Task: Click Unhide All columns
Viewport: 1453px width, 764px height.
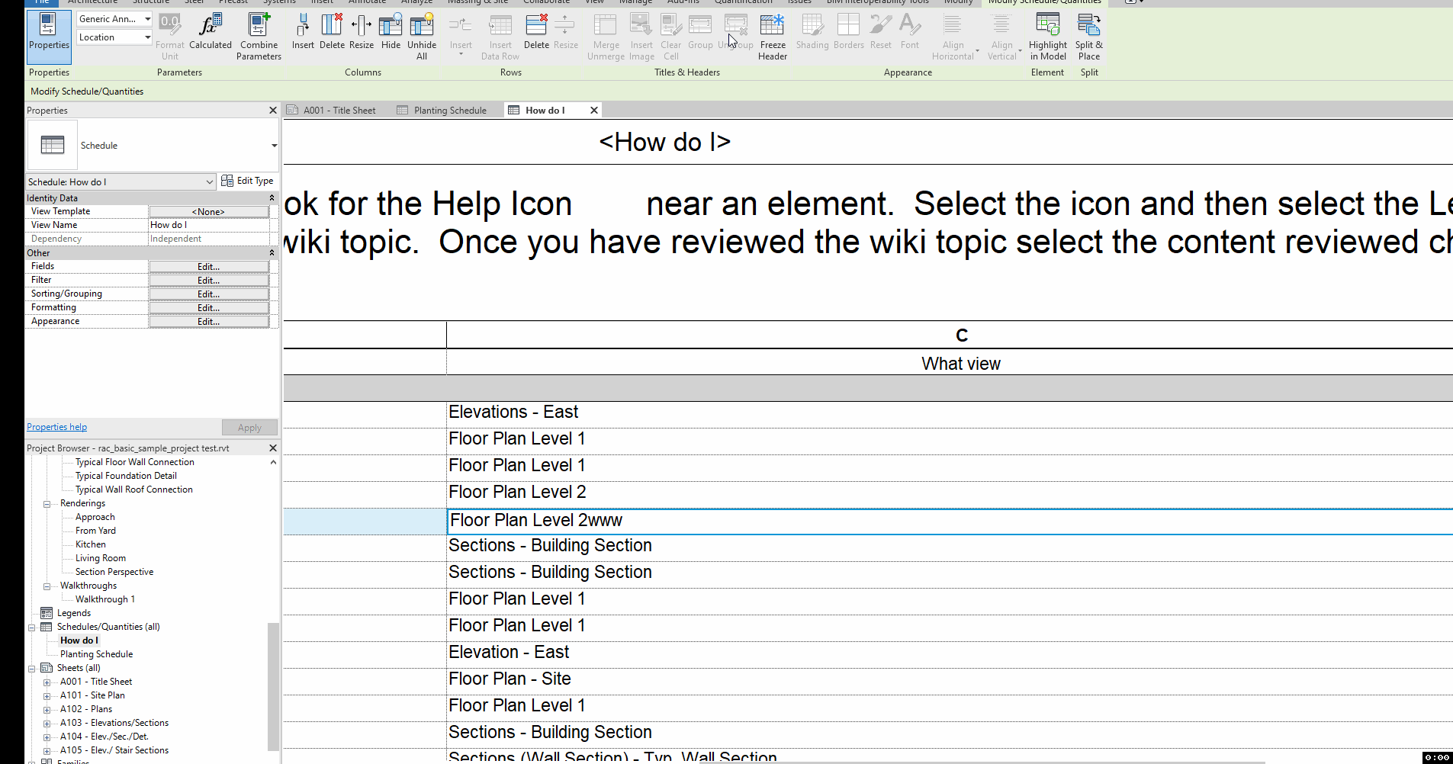Action: [422, 37]
